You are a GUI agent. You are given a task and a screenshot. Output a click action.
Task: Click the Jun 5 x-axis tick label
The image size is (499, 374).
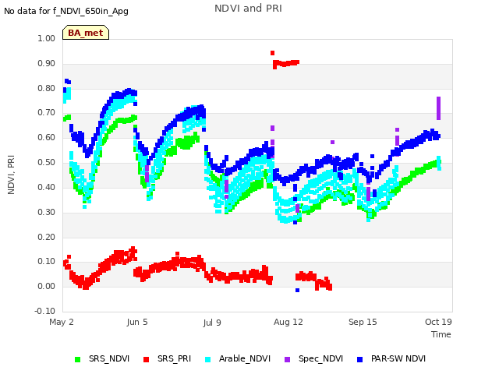137,322
